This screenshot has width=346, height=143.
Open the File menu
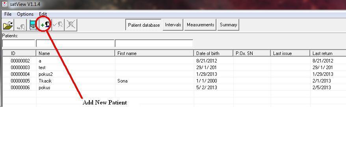click(8, 14)
